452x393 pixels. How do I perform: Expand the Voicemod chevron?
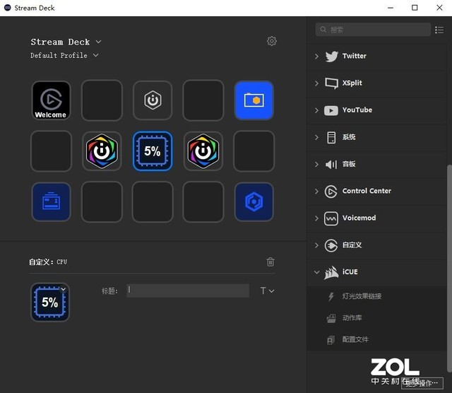pos(316,218)
